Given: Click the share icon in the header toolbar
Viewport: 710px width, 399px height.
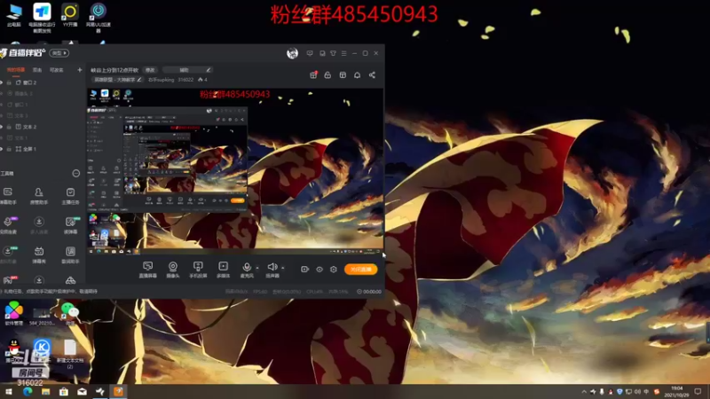Looking at the screenshot, I should click(x=372, y=74).
